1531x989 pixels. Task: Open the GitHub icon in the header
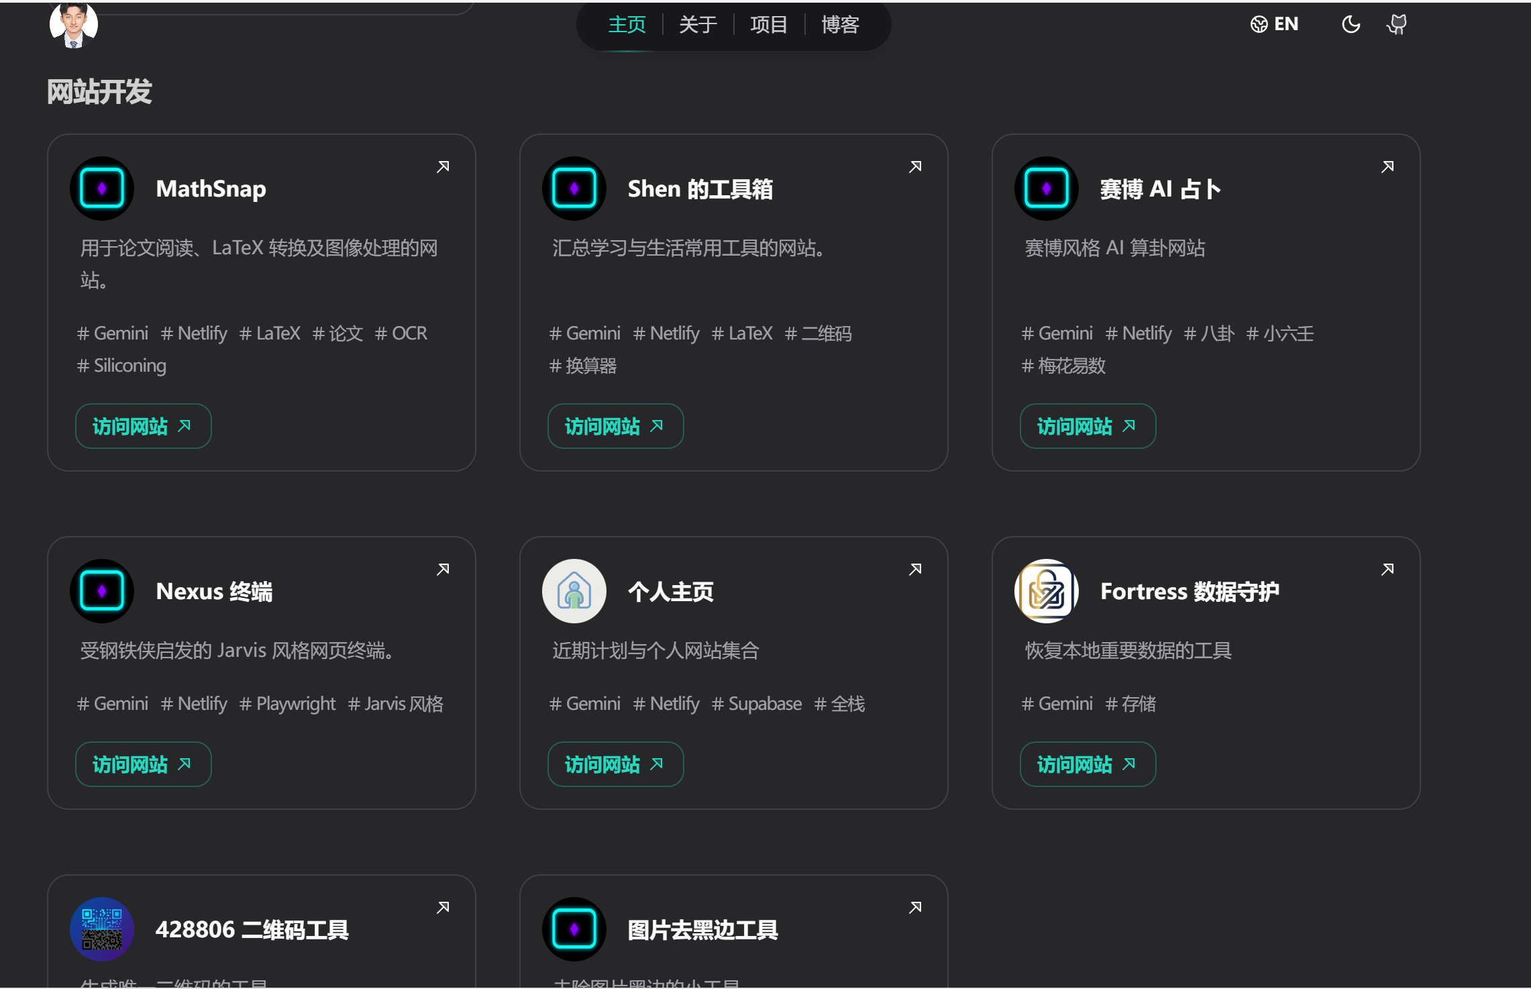click(x=1397, y=23)
